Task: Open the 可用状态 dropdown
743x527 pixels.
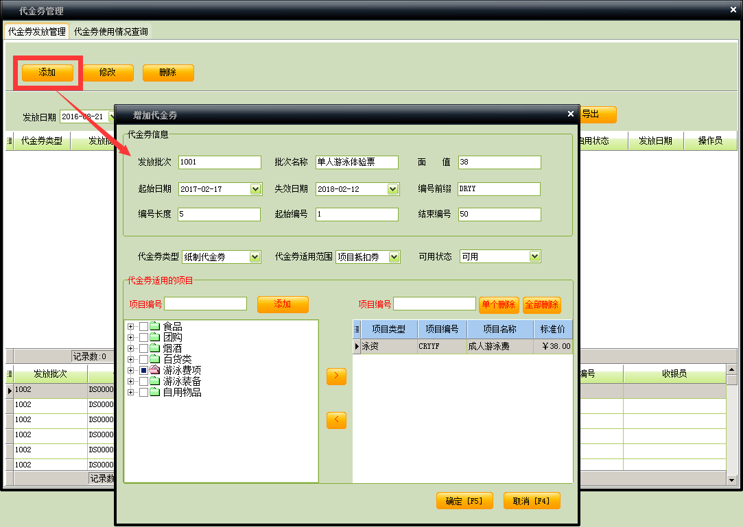Action: pos(534,256)
